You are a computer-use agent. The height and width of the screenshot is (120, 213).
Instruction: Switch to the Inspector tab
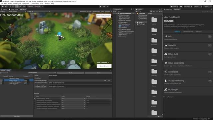click(168, 9)
